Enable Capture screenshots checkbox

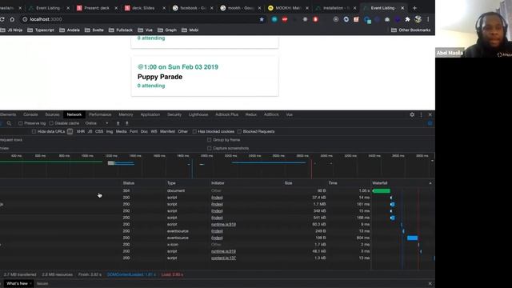click(x=210, y=148)
